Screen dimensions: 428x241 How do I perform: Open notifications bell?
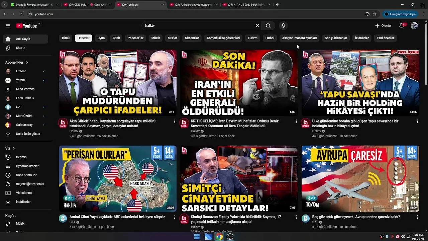coord(402,26)
